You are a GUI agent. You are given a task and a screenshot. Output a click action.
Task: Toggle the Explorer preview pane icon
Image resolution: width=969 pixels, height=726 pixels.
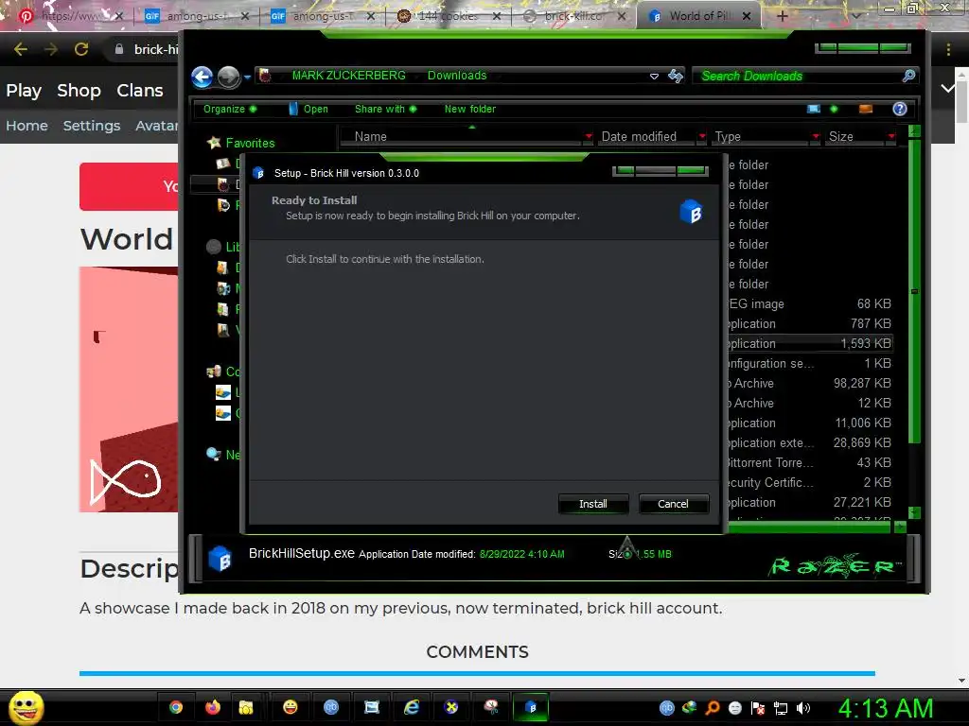pyautogui.click(x=866, y=109)
